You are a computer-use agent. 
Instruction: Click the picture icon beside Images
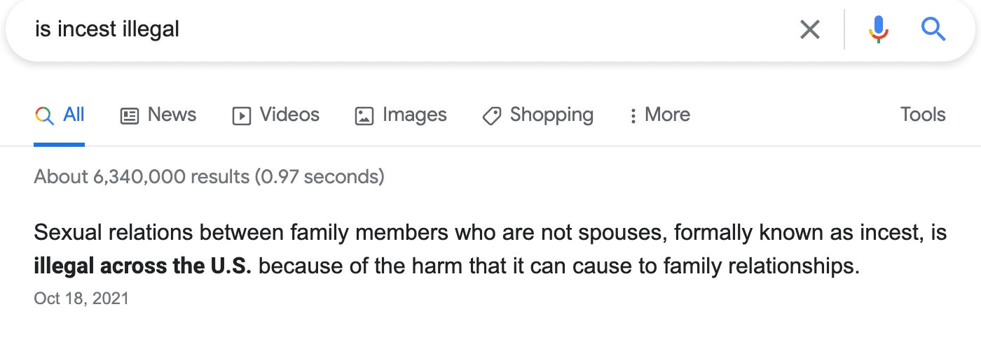click(364, 115)
